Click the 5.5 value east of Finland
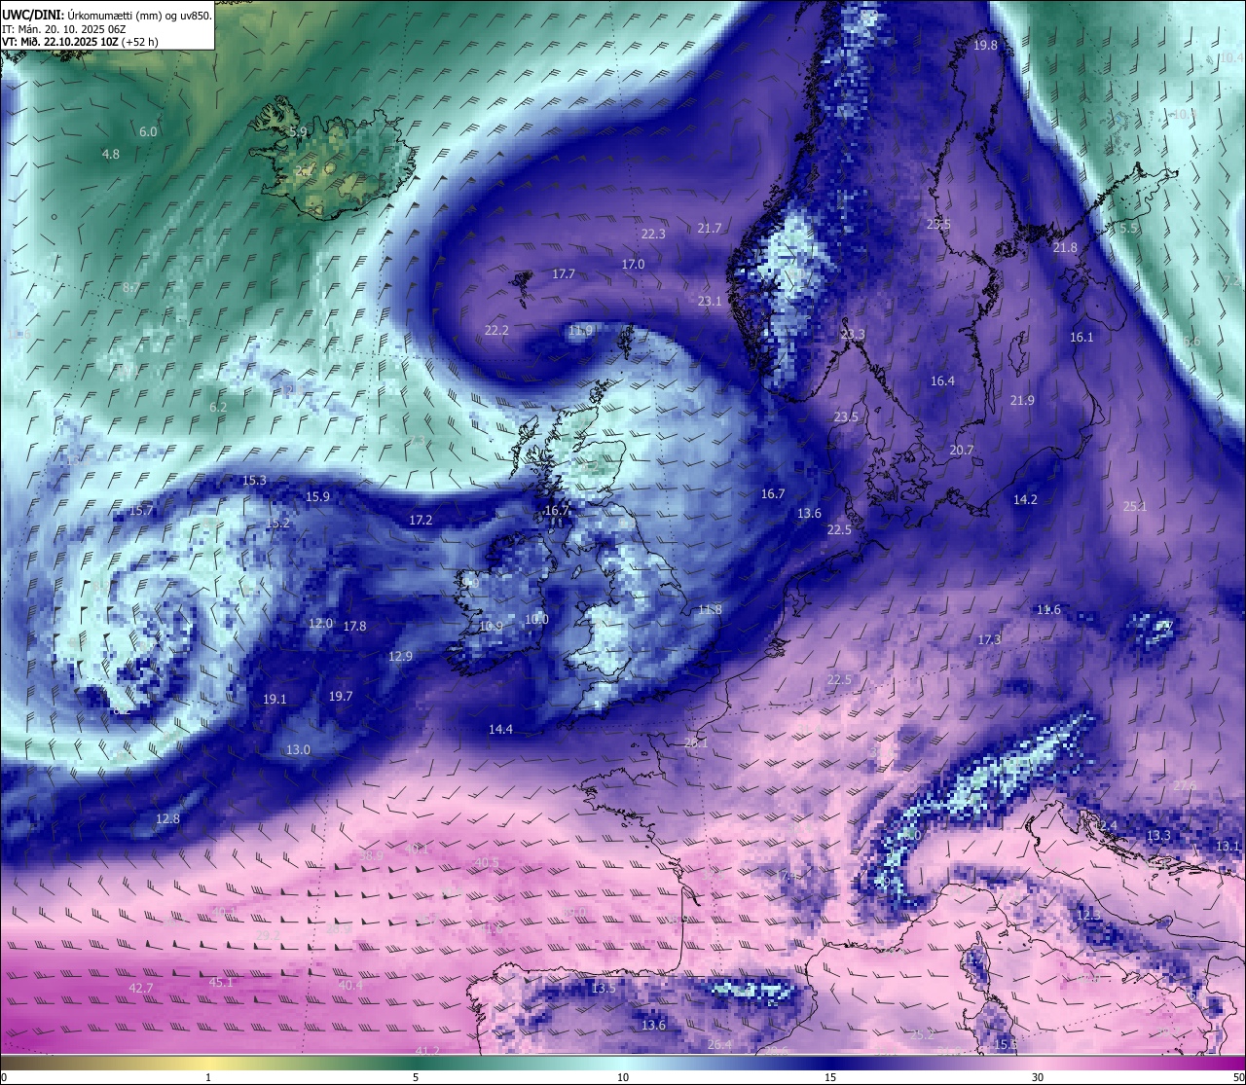 [x=1128, y=227]
